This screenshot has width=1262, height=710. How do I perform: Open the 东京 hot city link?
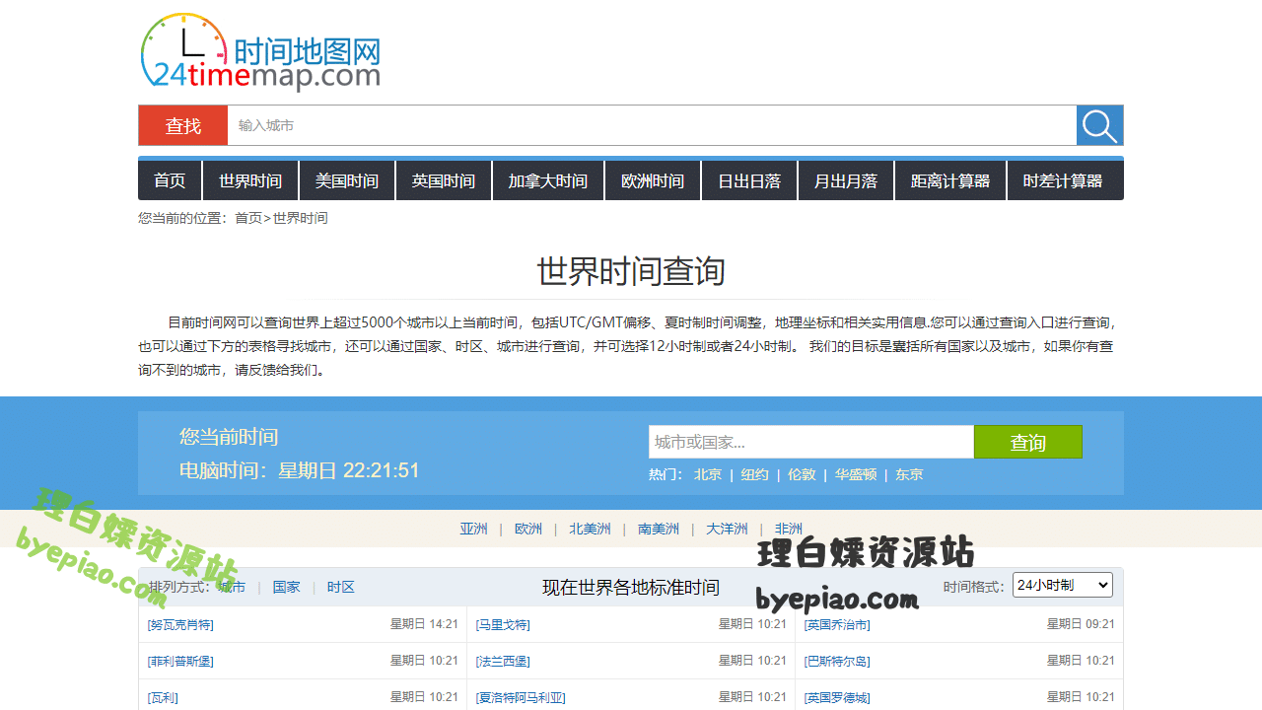pyautogui.click(x=910, y=474)
